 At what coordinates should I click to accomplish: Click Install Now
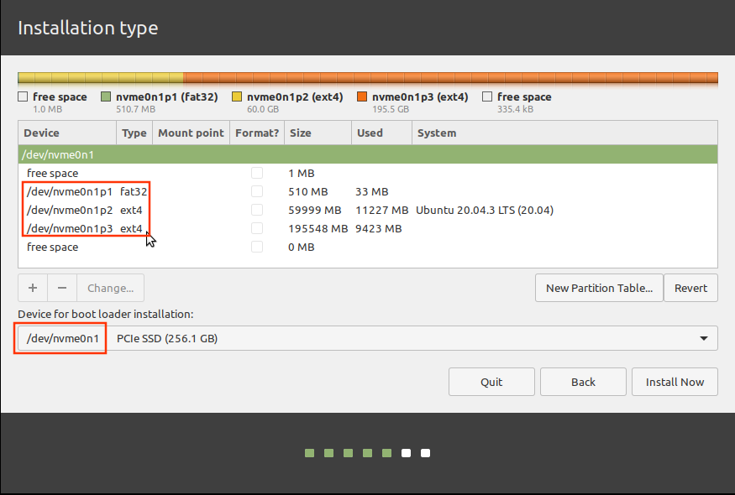pyautogui.click(x=675, y=382)
